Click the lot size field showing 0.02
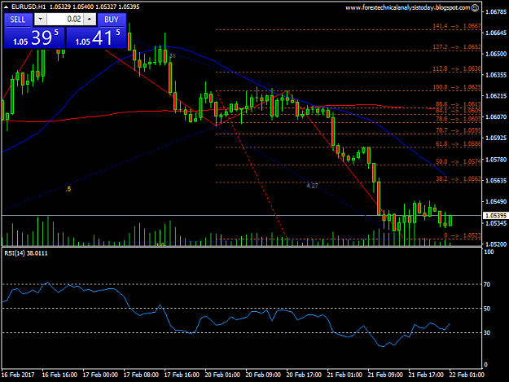The height and width of the screenshot is (382, 509). click(x=65, y=20)
